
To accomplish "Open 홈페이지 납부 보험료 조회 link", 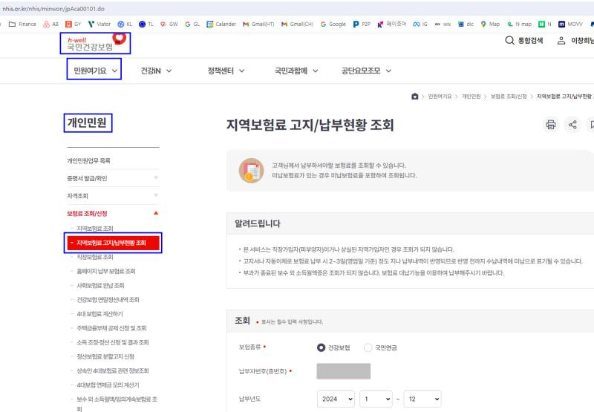I will click(x=105, y=271).
